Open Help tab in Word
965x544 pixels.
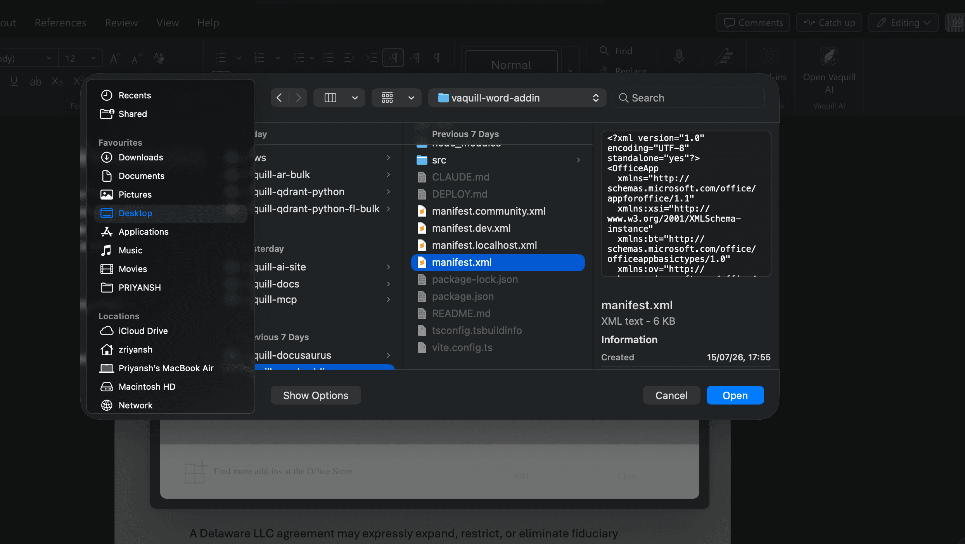208,22
